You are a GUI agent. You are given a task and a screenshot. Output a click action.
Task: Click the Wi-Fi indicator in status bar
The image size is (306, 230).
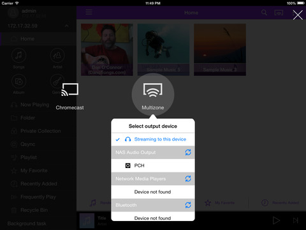[17, 3]
